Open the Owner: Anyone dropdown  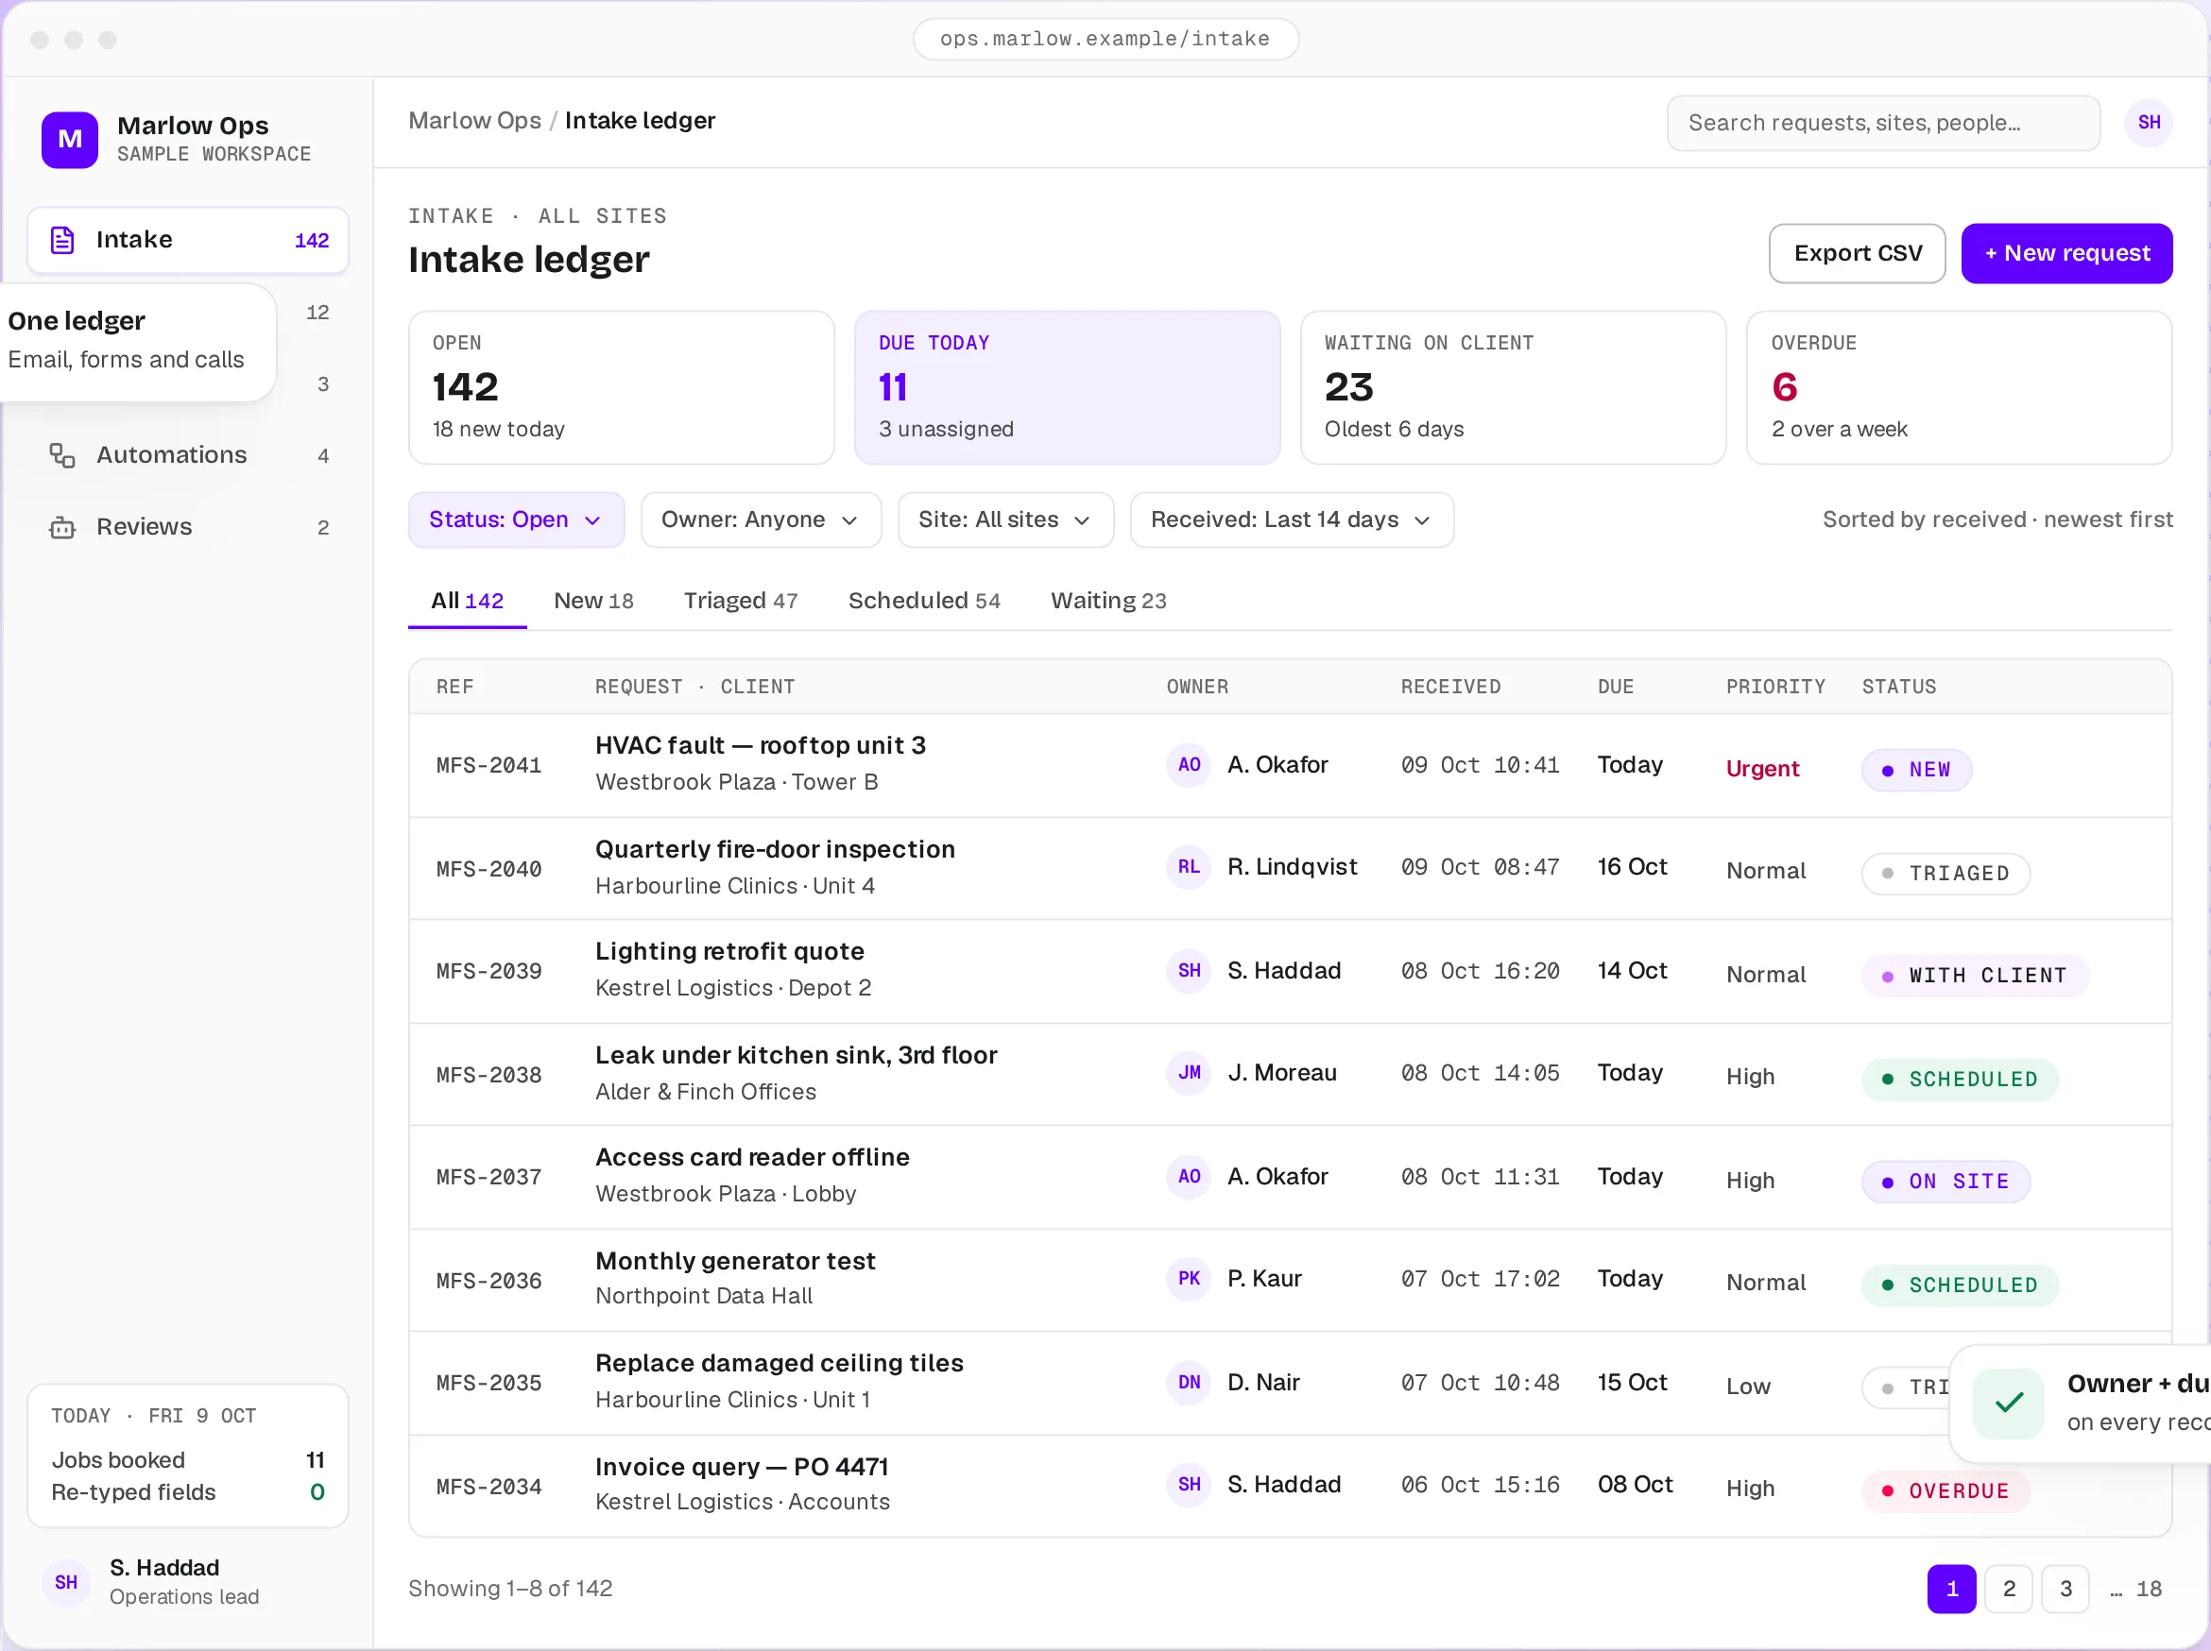point(761,519)
